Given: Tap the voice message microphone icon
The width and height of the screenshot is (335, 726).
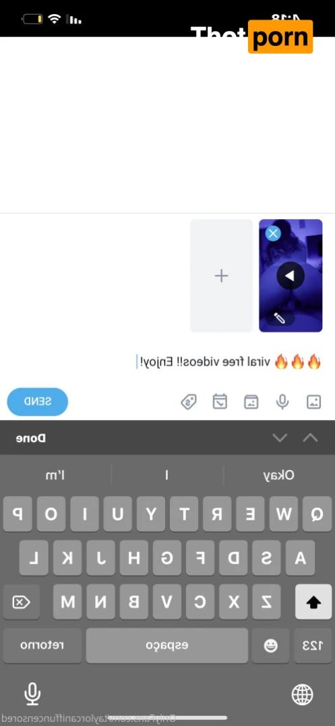Looking at the screenshot, I should point(282,402).
